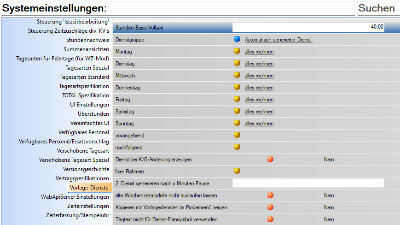Click 'alles rechnen' link for Dienstag
The image size is (400, 225).
259,64
